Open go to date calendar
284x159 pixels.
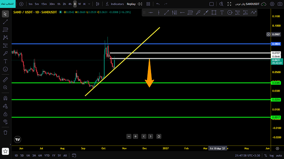click(74, 155)
